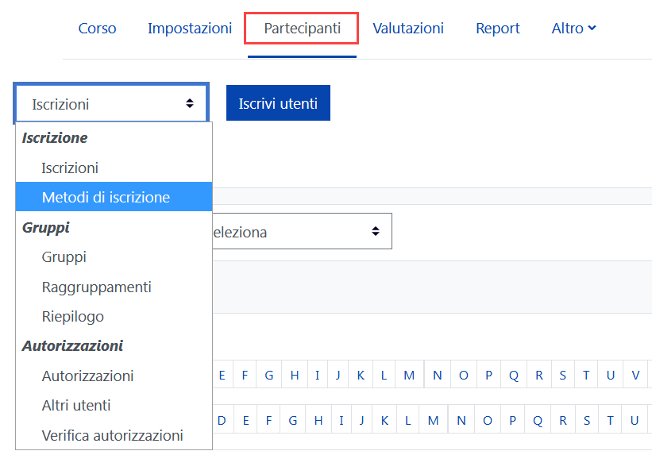The image size is (652, 451).
Task: Select Riepilogo in the dropdown
Action: 114,316
